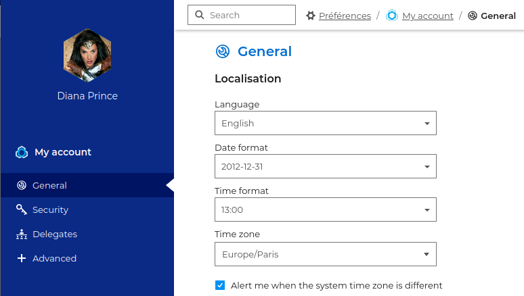
Task: Toggle the system time zone alert checkbox
Action: pyautogui.click(x=220, y=285)
